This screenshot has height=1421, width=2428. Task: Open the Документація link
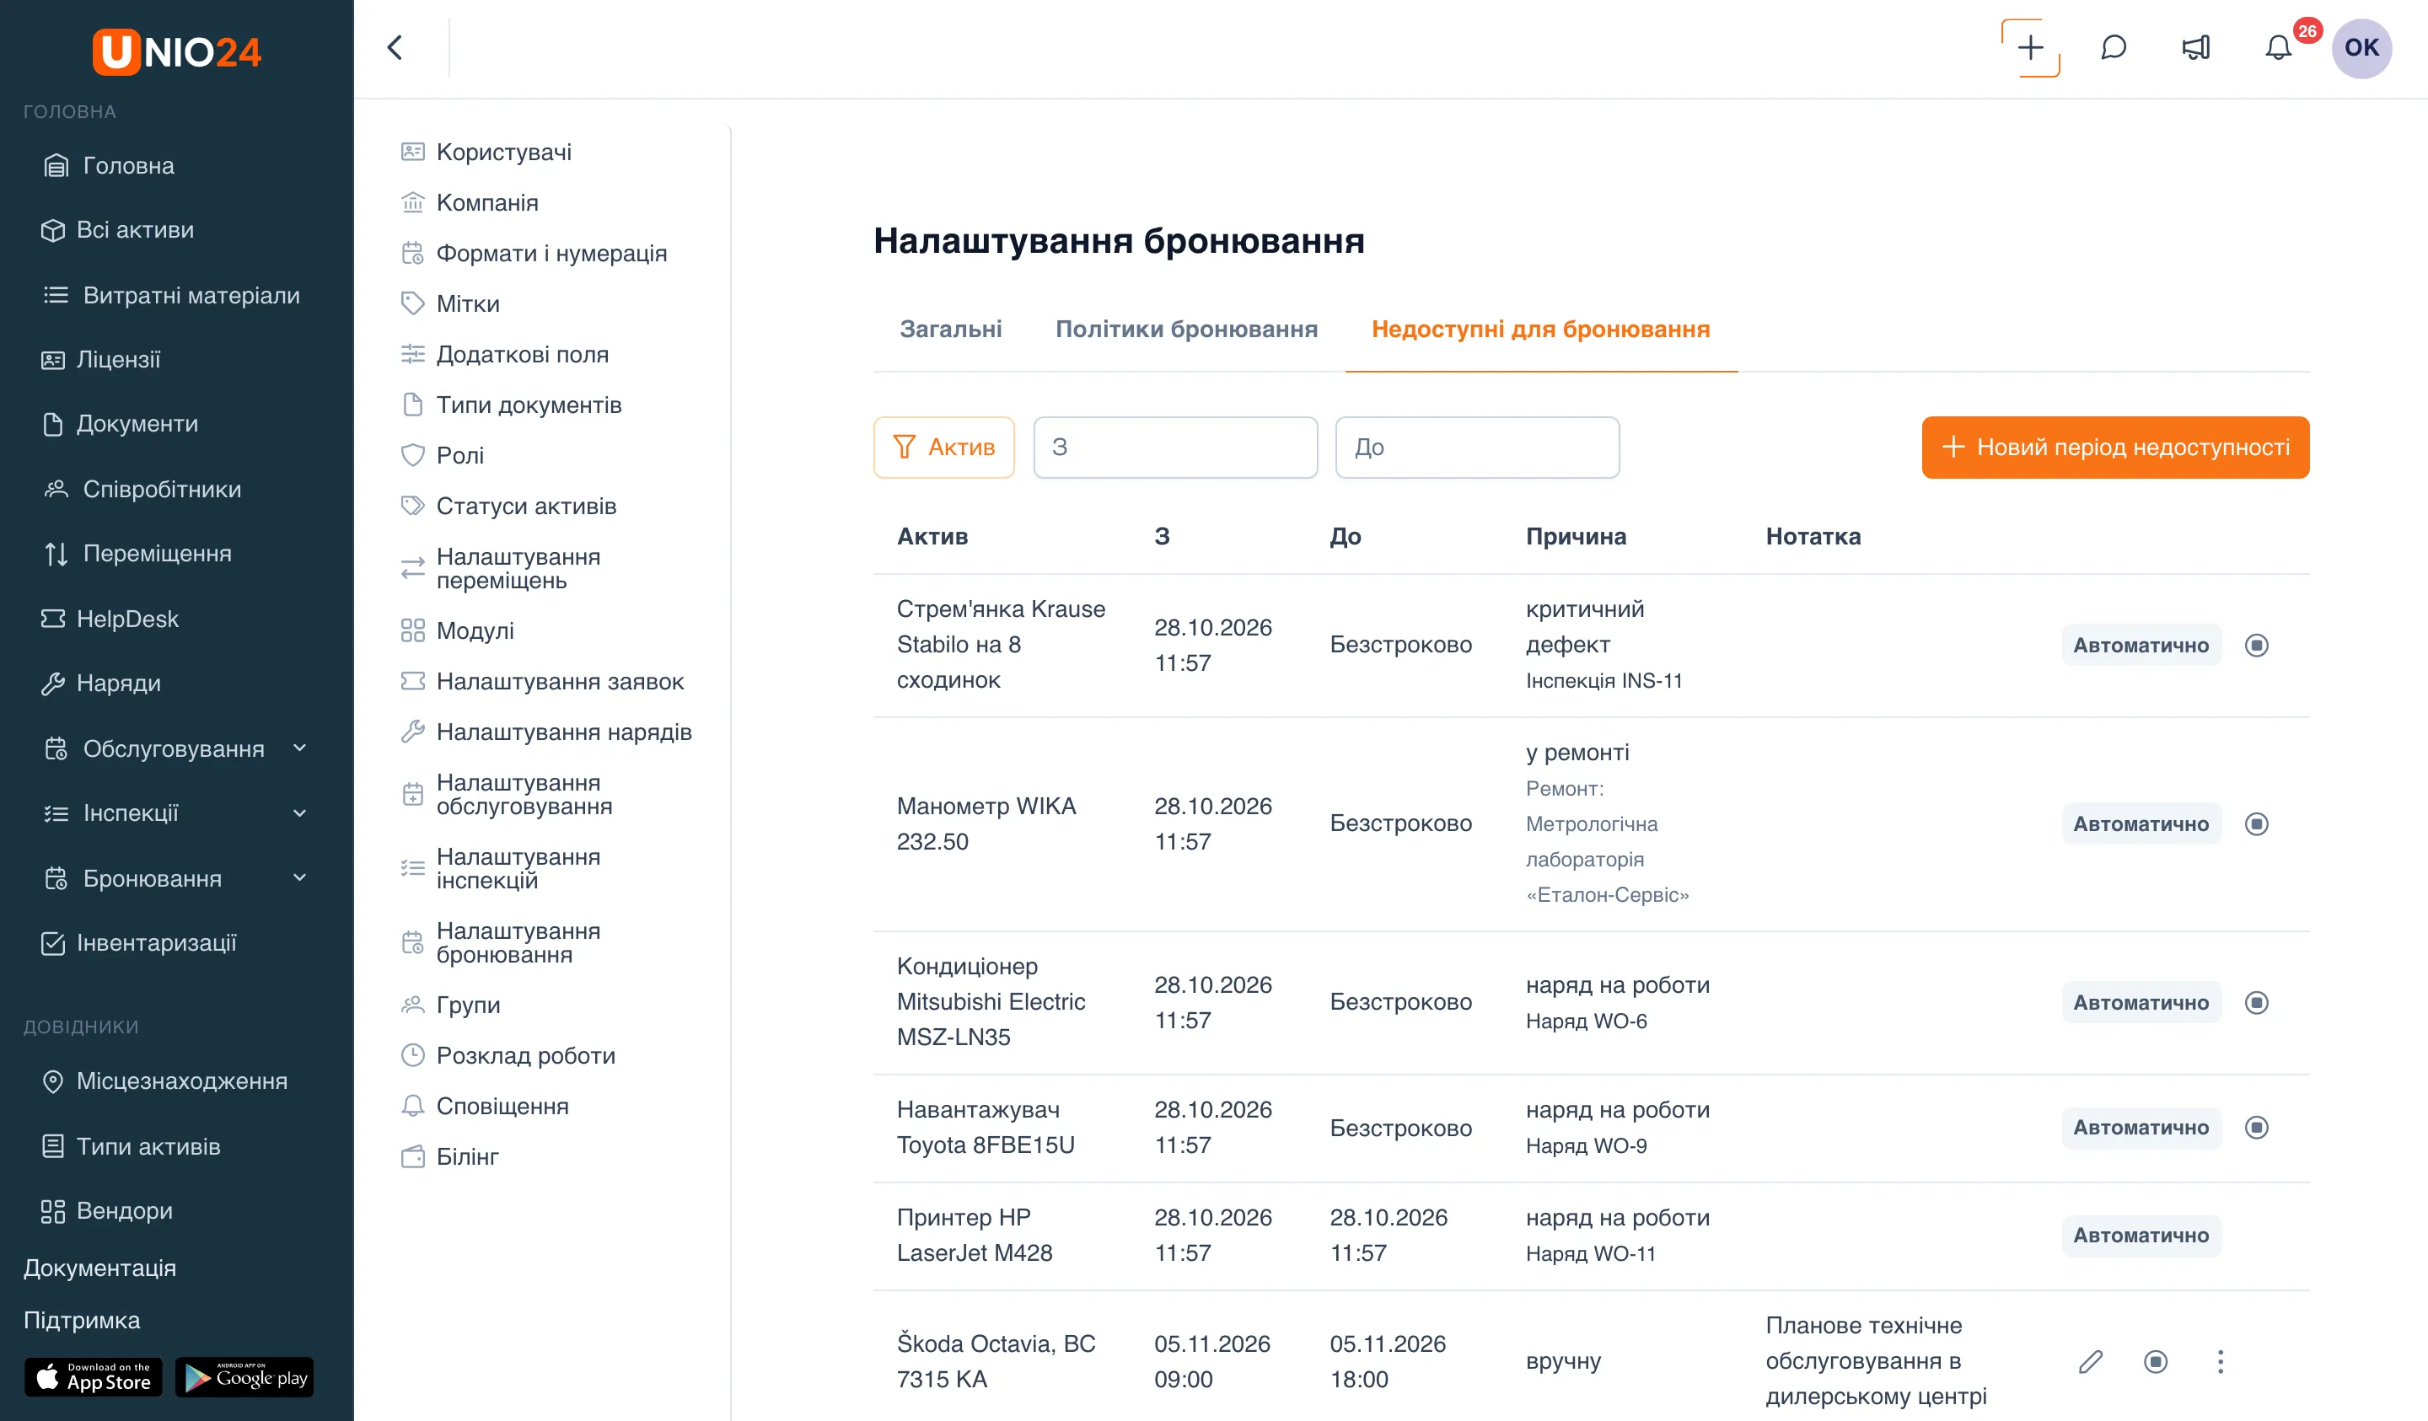click(100, 1268)
